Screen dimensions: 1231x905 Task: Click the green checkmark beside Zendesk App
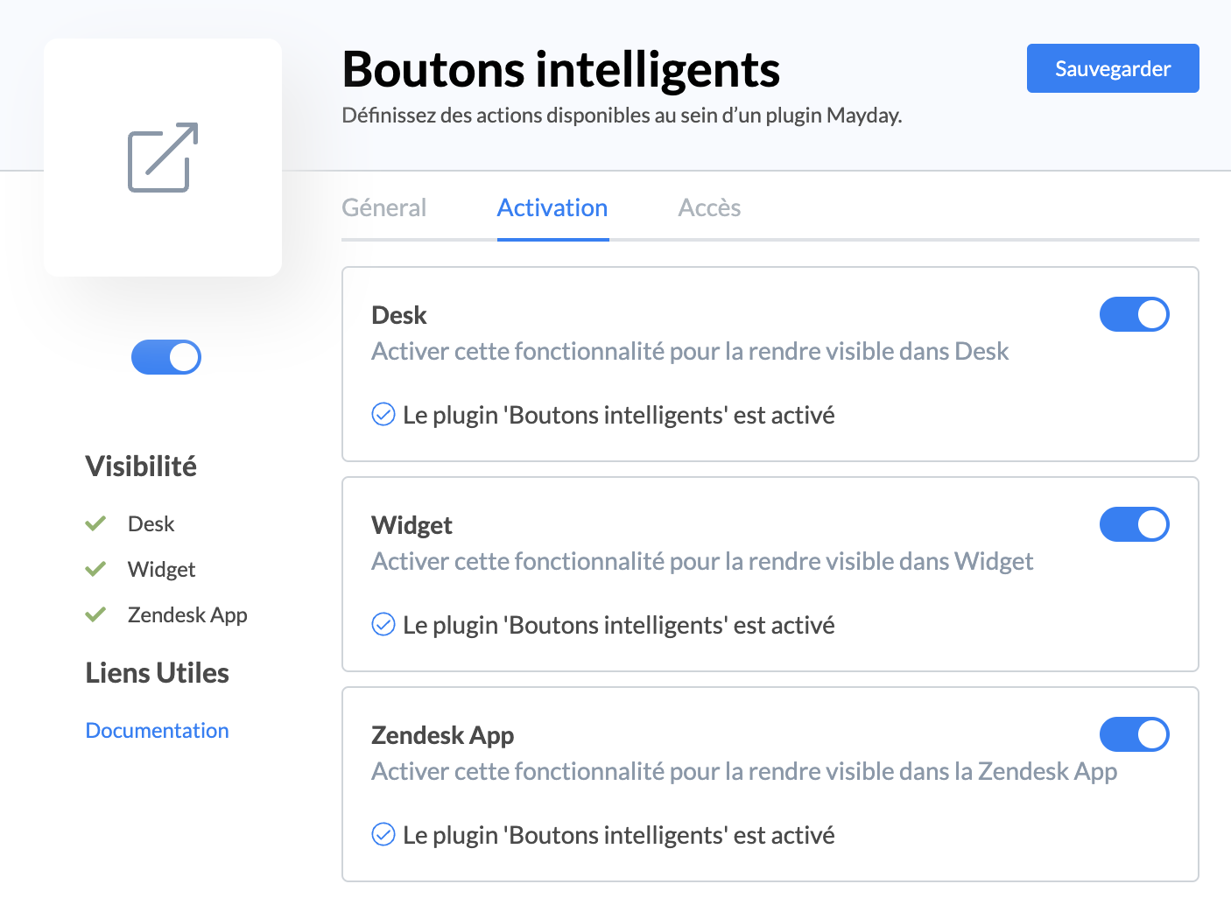click(95, 614)
